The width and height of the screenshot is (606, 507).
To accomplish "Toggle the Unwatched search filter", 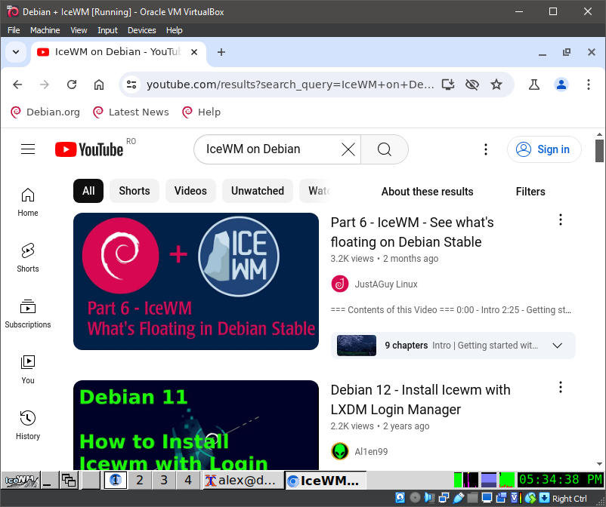I will coord(257,191).
